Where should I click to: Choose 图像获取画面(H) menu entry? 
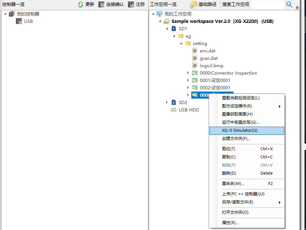247,114
